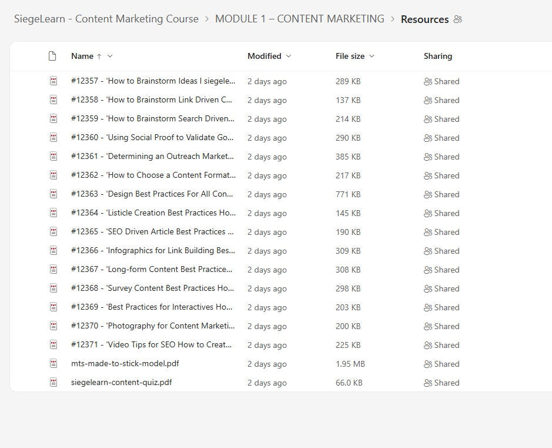The width and height of the screenshot is (552, 448).
Task: Click PDF icon for siegelearn-content-quiz.pdf
Action: 53,383
